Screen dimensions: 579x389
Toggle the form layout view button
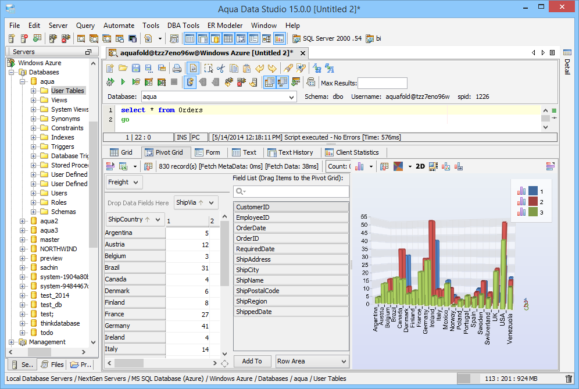coord(253,38)
